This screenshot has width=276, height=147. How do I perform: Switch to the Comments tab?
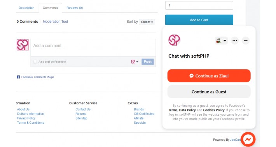(x=51, y=8)
